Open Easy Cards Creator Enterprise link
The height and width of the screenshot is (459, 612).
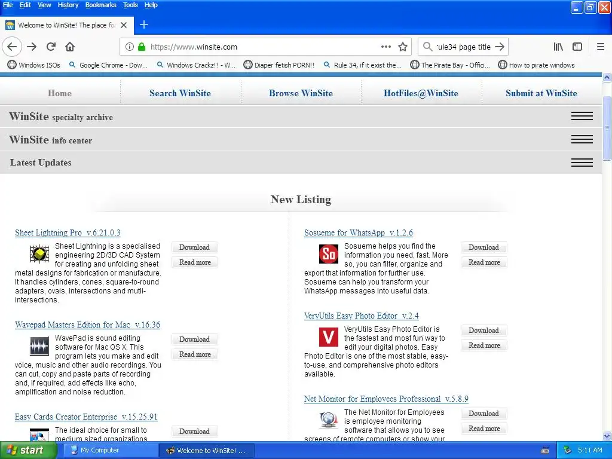click(86, 417)
